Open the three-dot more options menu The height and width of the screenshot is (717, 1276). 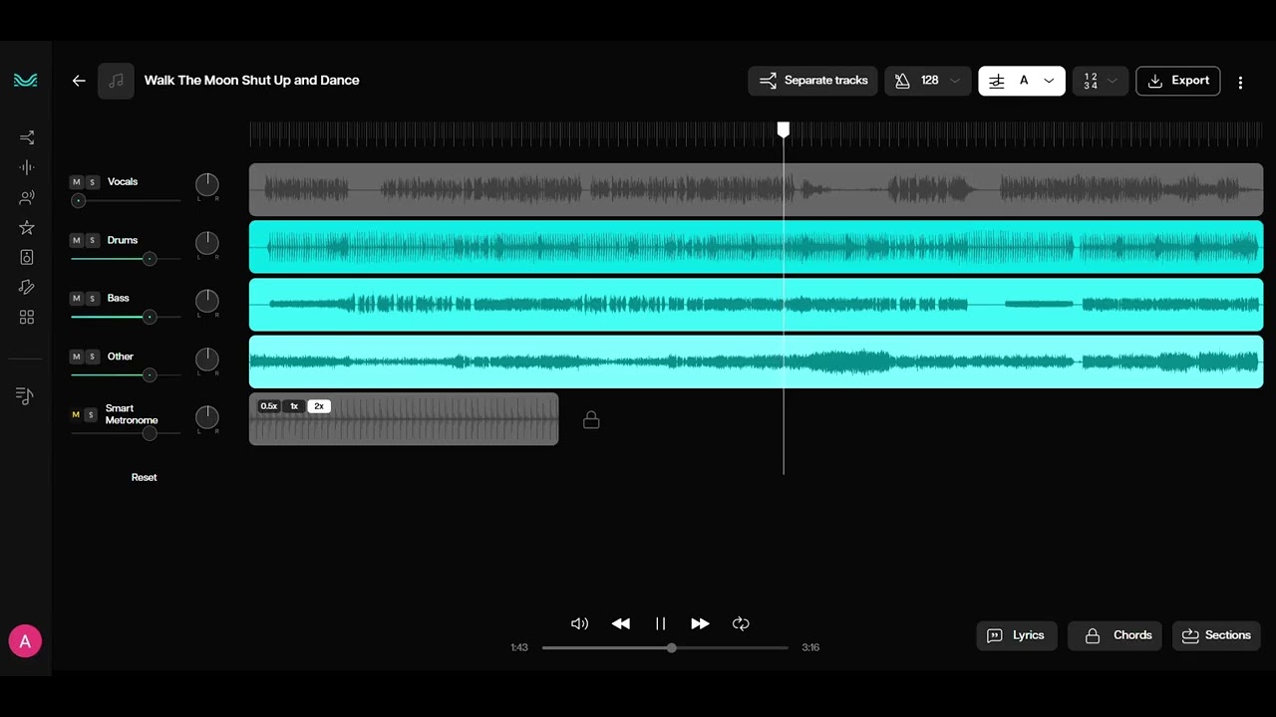point(1240,83)
